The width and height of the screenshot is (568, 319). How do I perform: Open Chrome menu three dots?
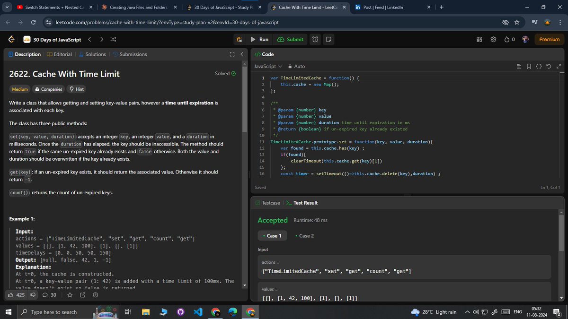point(560,23)
